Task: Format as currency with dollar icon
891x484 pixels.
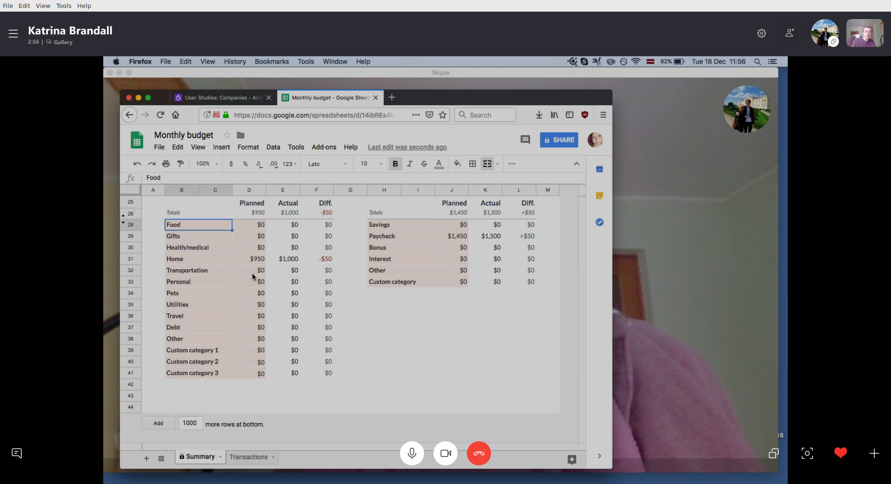Action: [231, 164]
